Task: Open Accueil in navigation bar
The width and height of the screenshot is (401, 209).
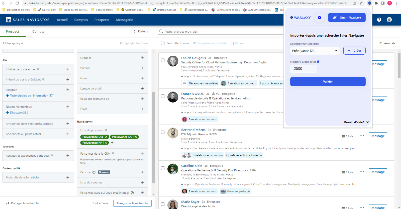Action: coord(62,20)
